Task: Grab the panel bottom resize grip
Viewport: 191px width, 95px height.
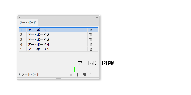Action: [58, 78]
